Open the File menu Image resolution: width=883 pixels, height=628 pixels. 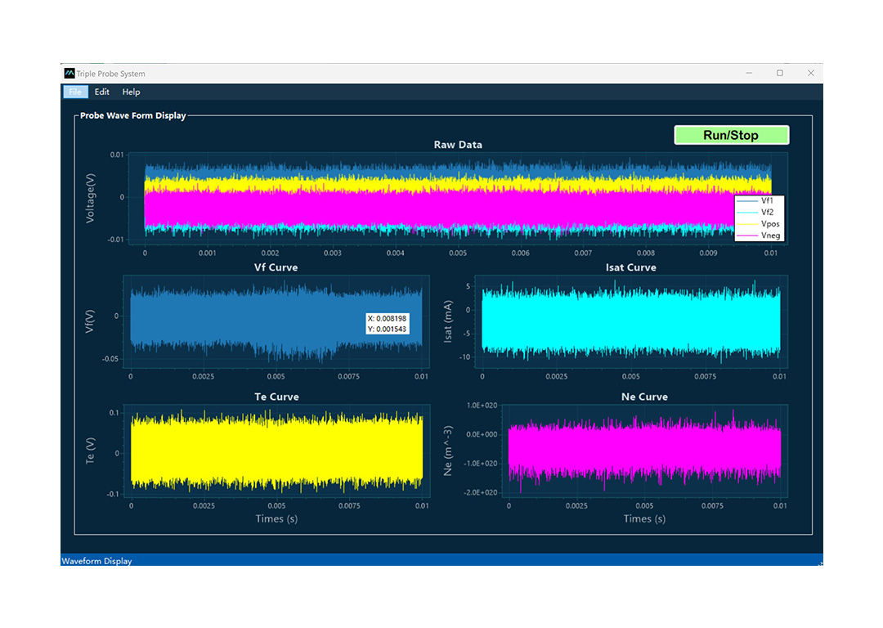pyautogui.click(x=75, y=92)
